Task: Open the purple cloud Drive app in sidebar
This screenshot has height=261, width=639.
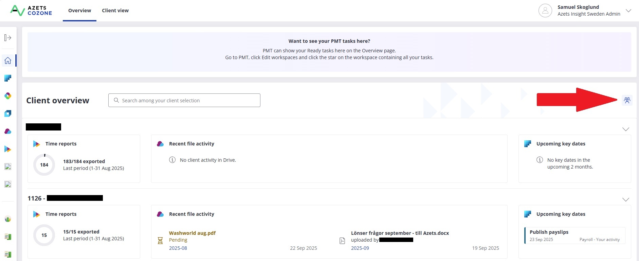Action: (x=8, y=131)
